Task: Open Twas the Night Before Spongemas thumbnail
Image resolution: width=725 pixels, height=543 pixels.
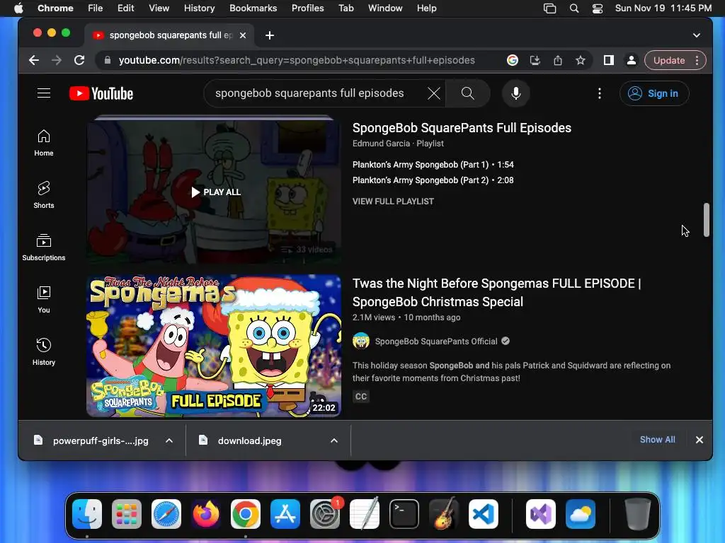Action: pos(214,346)
